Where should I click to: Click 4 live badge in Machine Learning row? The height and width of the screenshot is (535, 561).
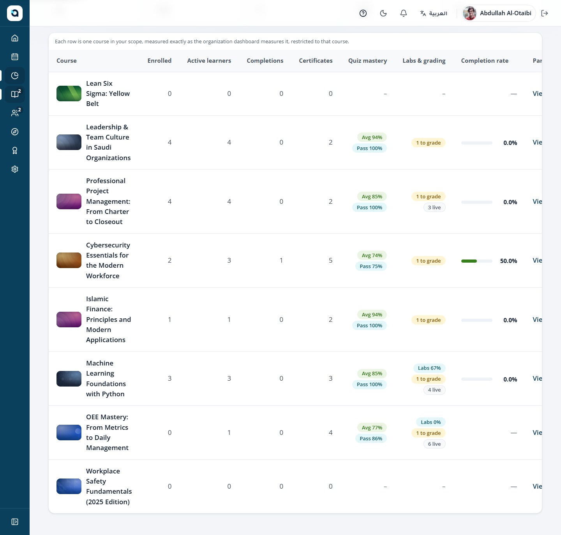click(x=434, y=390)
